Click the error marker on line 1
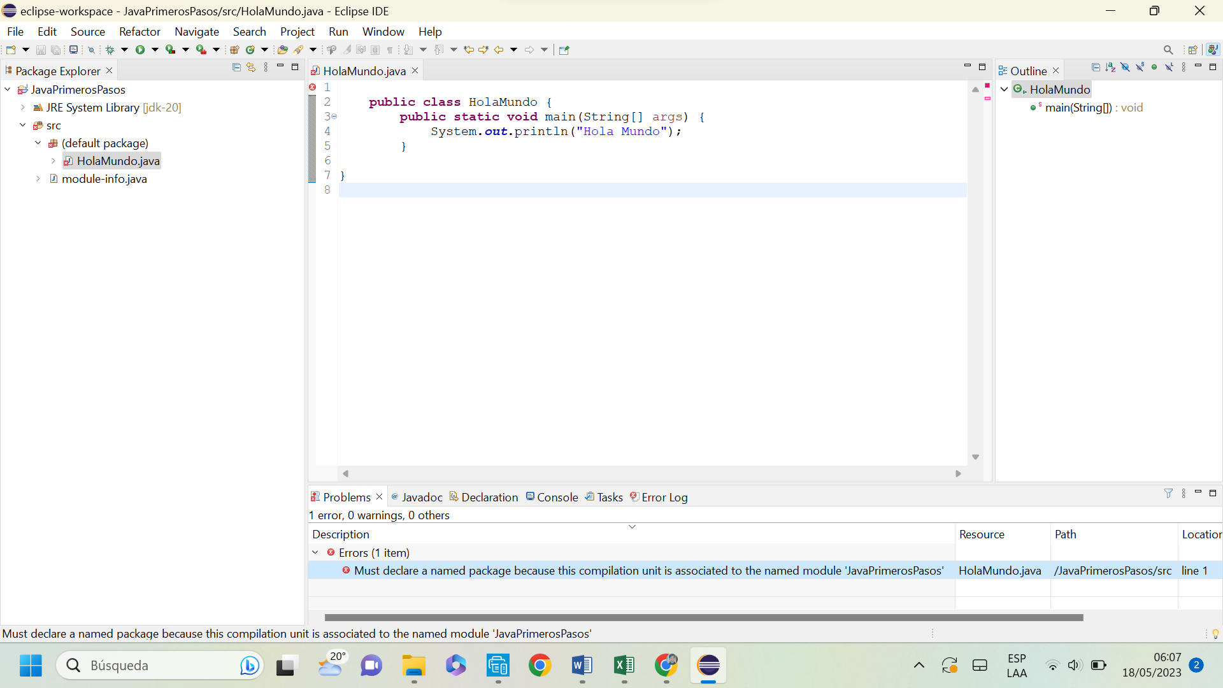The image size is (1223, 688). click(311, 87)
